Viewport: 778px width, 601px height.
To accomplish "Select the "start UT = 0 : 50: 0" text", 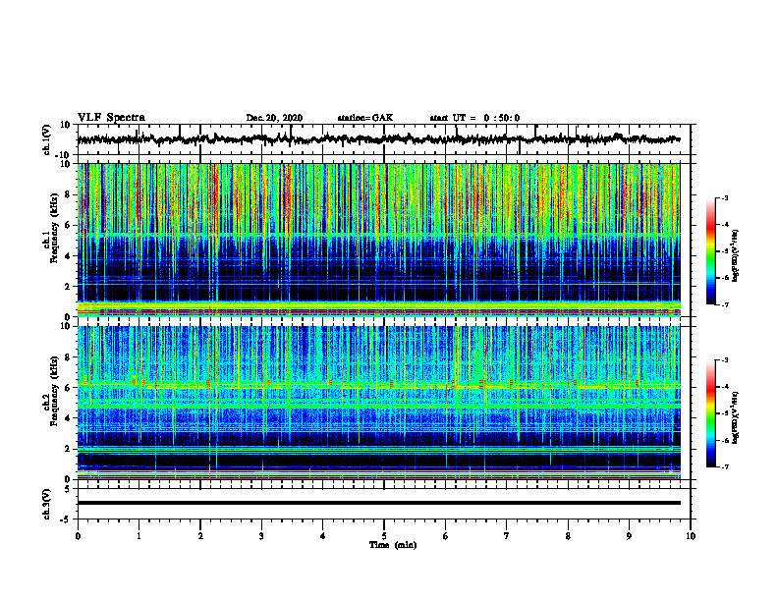I will pyautogui.click(x=474, y=118).
